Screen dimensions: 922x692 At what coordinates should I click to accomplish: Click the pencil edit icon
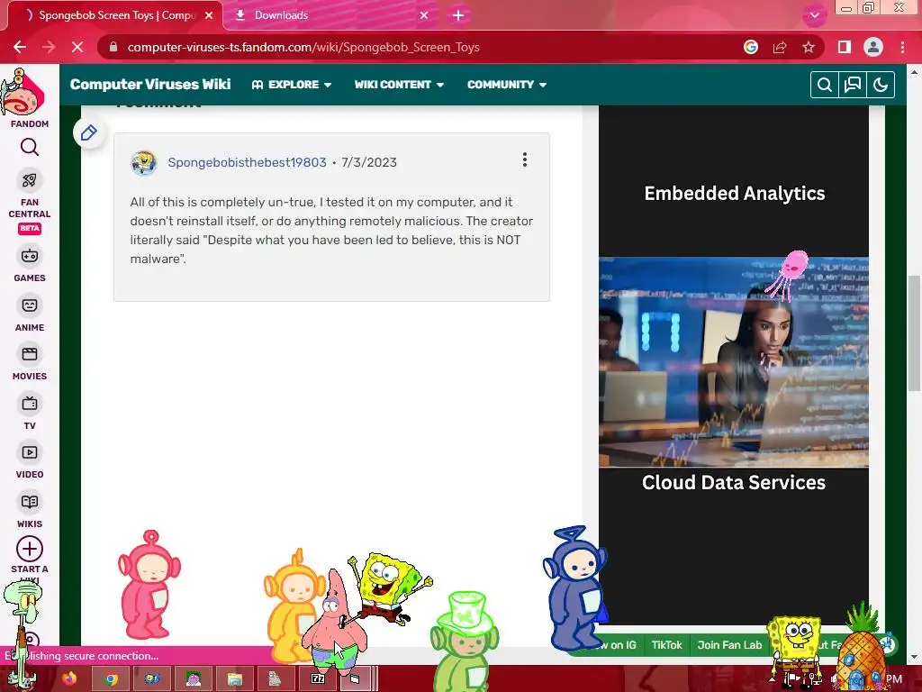(x=89, y=133)
